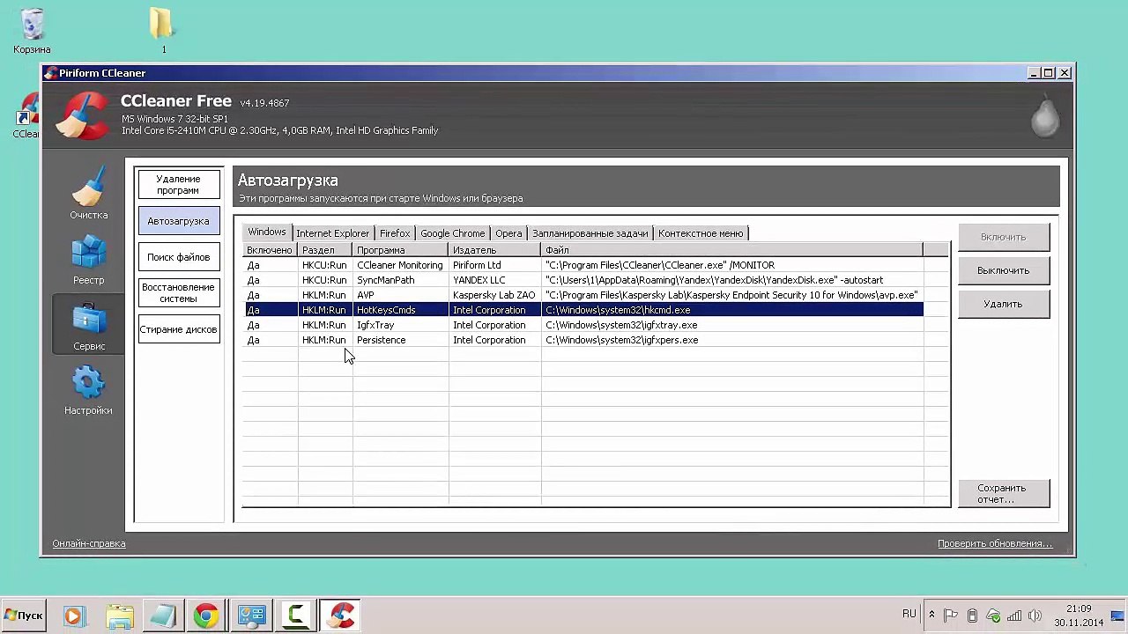This screenshot has height=634, width=1128.
Task: Switch to Internet Explorer tab
Action: (x=332, y=233)
